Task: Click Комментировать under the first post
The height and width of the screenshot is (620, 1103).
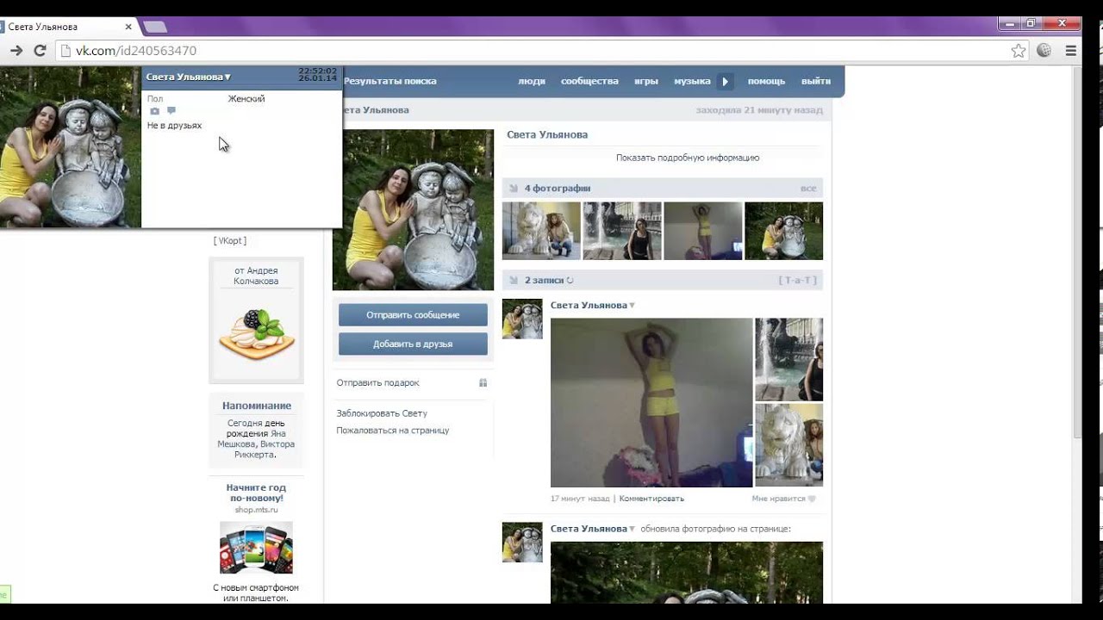Action: pyautogui.click(x=651, y=499)
